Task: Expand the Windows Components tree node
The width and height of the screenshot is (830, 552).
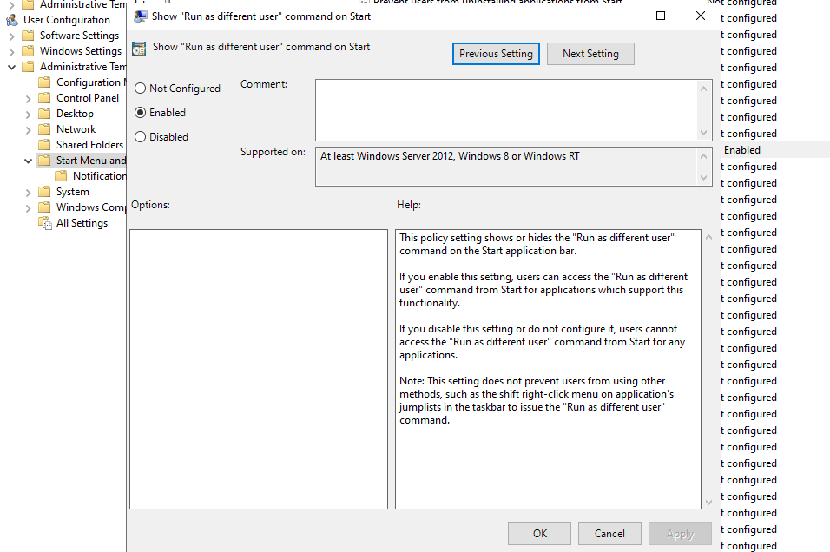Action: pos(29,208)
